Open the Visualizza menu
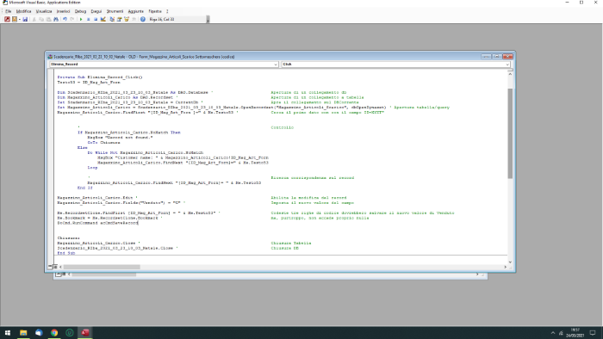Image resolution: width=603 pixels, height=339 pixels. pos(44,11)
